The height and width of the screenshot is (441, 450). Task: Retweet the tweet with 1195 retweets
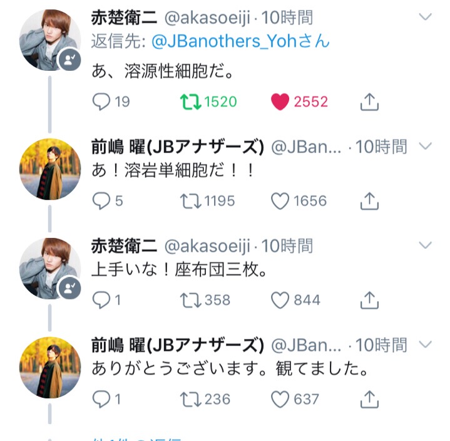(190, 200)
